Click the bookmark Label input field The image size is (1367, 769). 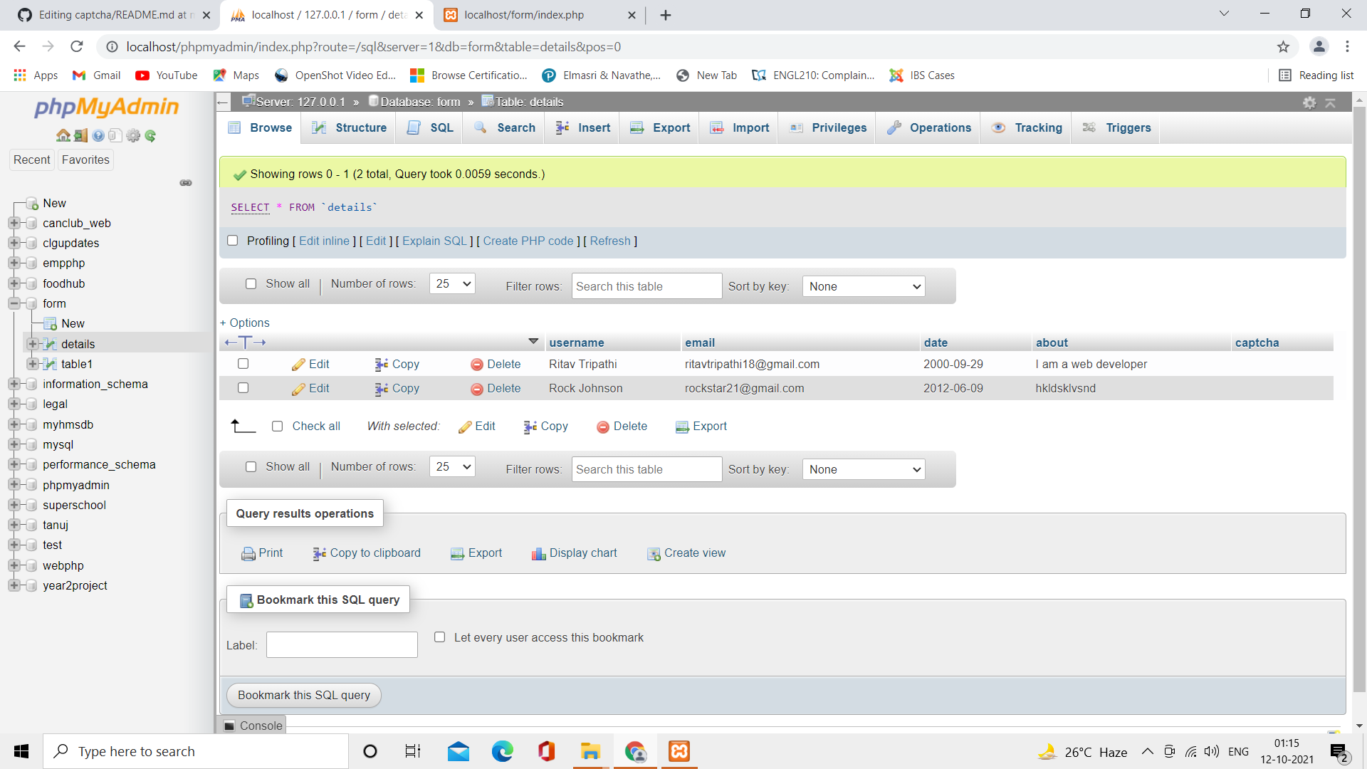(x=342, y=645)
